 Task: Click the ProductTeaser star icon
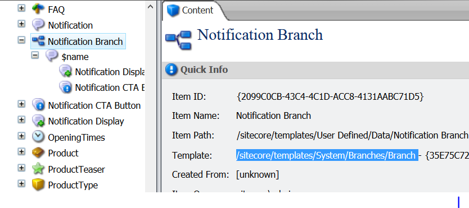(x=38, y=169)
